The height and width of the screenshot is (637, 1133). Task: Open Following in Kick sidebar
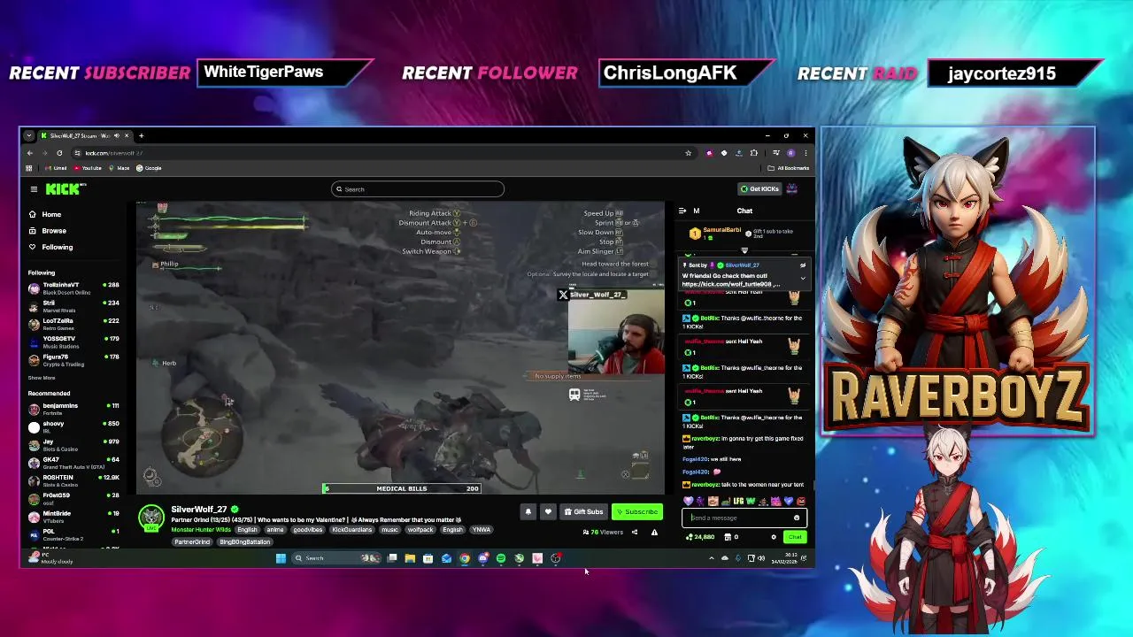point(50,247)
